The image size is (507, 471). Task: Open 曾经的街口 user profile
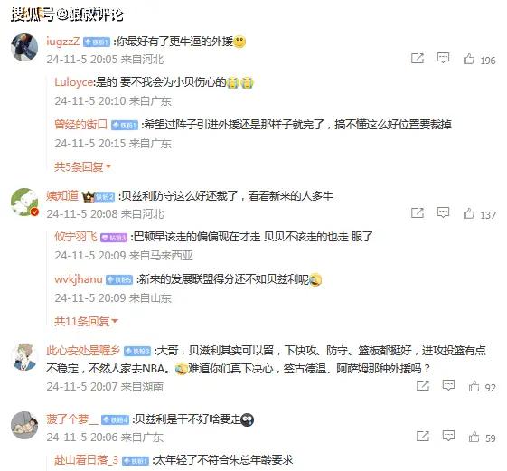click(x=80, y=124)
